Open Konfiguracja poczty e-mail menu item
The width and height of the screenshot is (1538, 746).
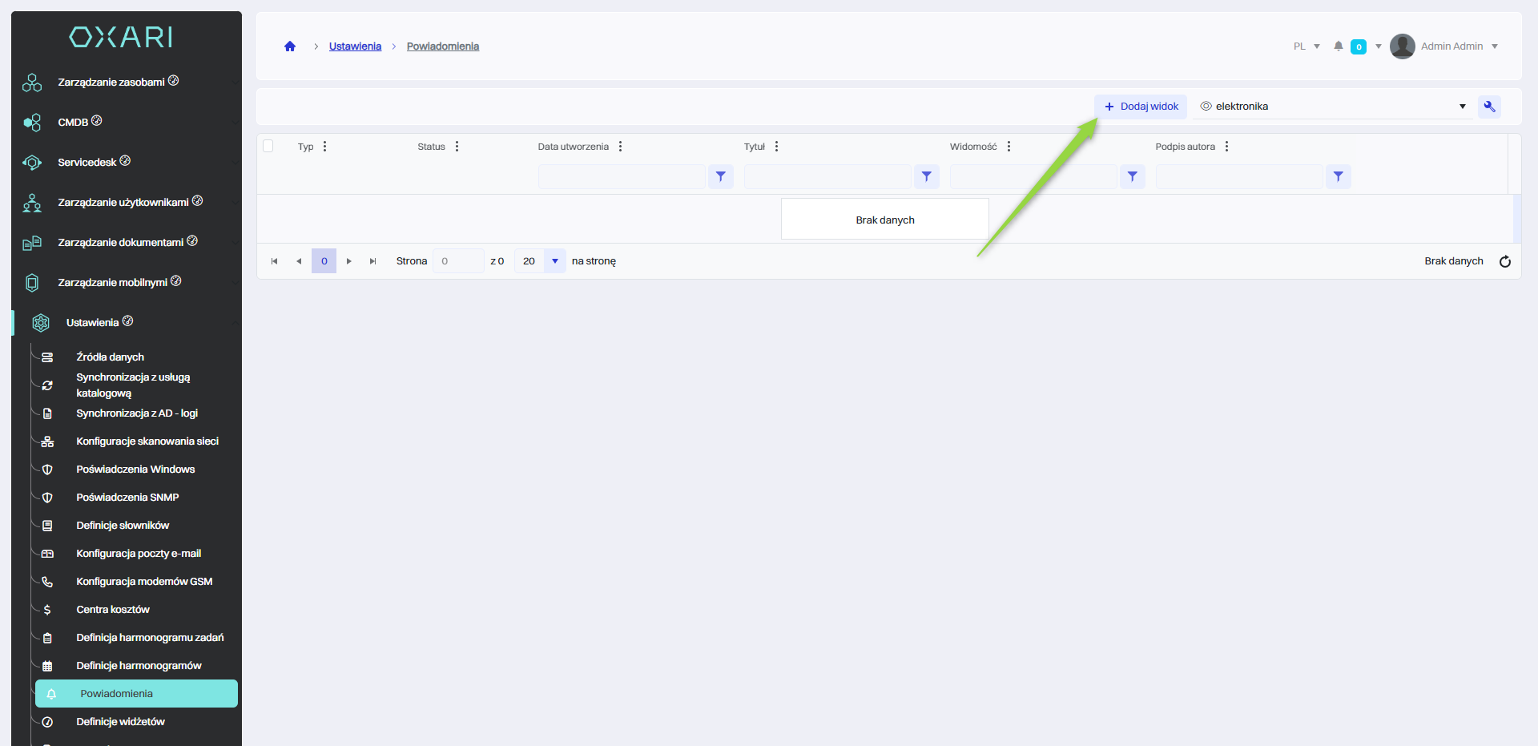click(x=139, y=554)
